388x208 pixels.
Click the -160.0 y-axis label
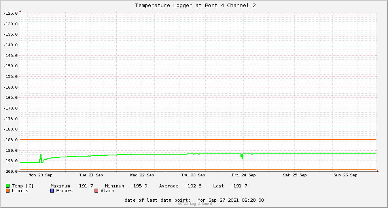tap(11, 87)
